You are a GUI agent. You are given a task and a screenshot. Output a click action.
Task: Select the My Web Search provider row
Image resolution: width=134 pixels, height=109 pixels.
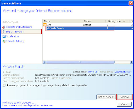(x=90, y=28)
